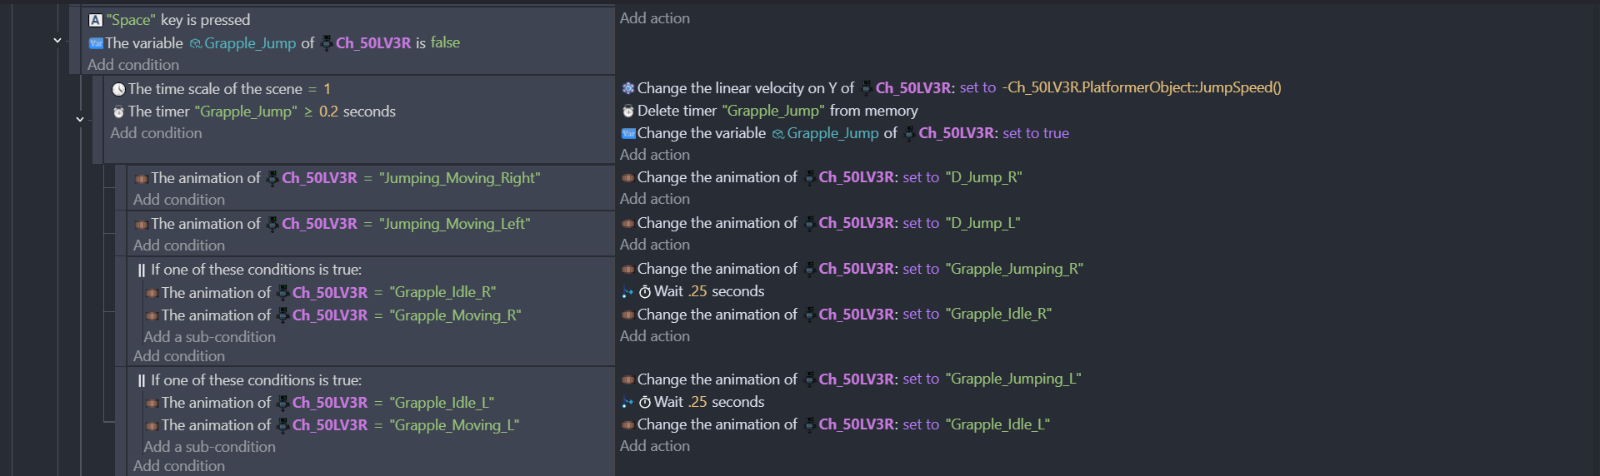Click animation icon of "D_Jump_L" action
The height and width of the screenshot is (476, 1600).
(628, 223)
